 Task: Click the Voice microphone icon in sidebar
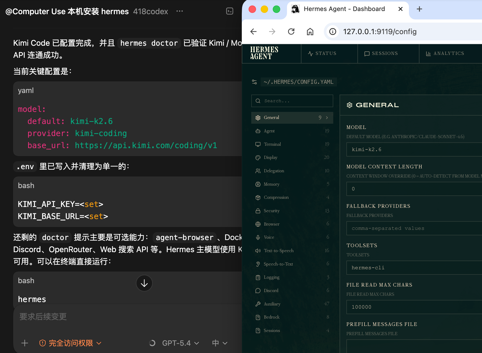258,237
